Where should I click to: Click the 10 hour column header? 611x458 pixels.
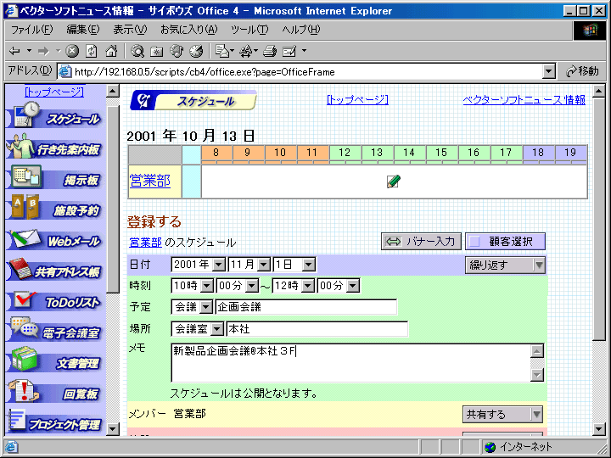[280, 153]
